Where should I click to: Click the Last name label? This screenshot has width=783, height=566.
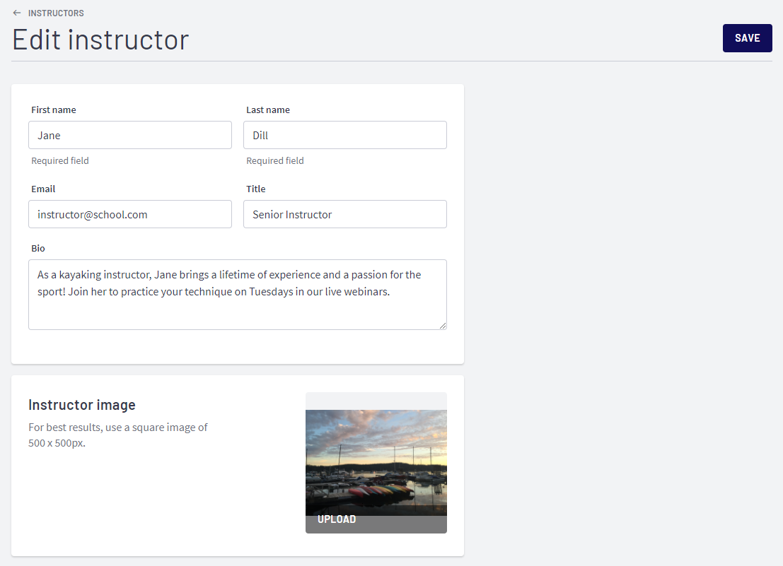[267, 110]
